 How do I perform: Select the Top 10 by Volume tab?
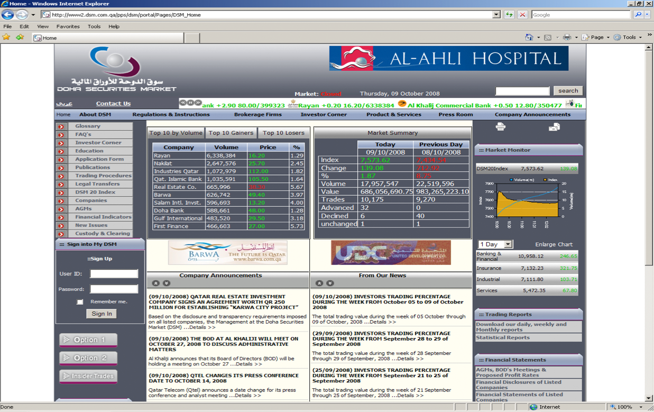click(176, 133)
